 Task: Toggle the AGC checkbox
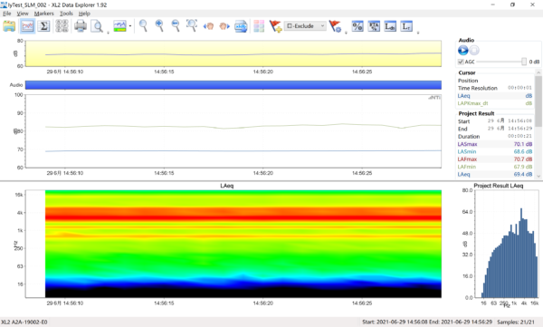pos(461,62)
